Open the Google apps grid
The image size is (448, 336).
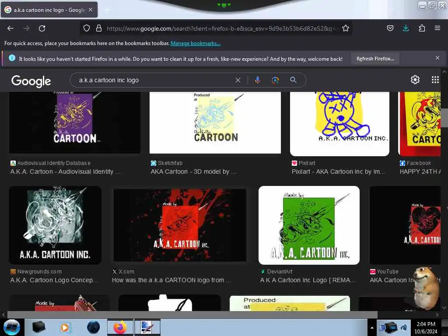pyautogui.click(x=435, y=80)
